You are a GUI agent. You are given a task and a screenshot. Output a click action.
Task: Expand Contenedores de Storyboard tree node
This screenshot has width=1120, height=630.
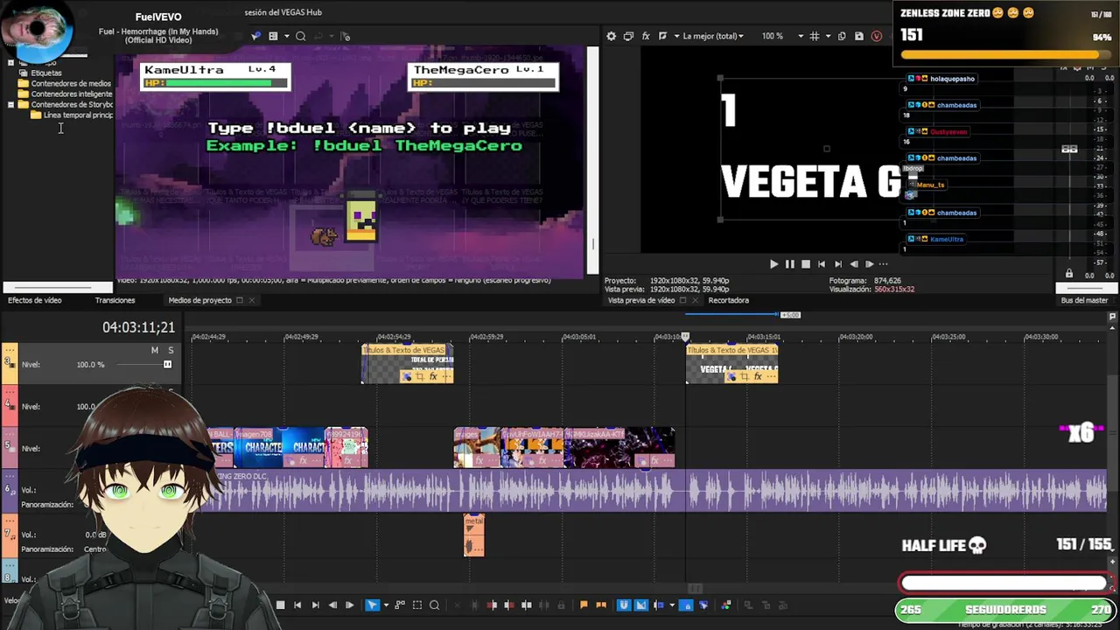pyautogui.click(x=10, y=104)
